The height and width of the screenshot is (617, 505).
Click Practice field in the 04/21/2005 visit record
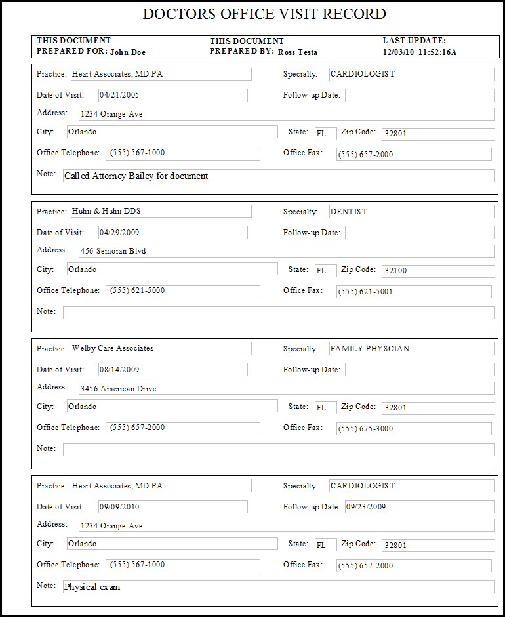pos(161,74)
